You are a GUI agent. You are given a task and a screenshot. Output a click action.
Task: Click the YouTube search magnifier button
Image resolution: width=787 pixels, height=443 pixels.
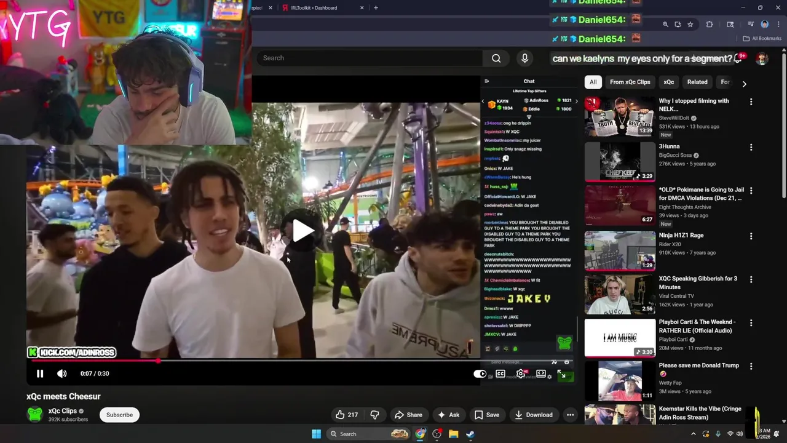click(496, 58)
